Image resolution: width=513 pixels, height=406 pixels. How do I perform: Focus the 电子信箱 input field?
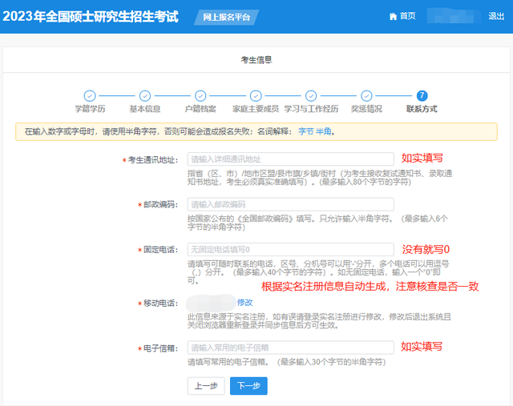[290, 348]
